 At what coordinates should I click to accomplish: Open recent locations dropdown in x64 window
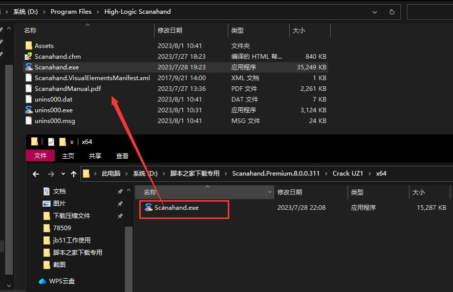click(63, 174)
